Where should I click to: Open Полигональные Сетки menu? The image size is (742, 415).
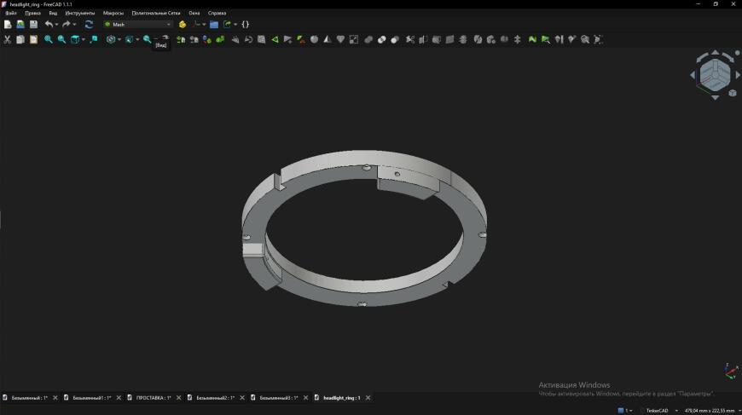(x=156, y=13)
